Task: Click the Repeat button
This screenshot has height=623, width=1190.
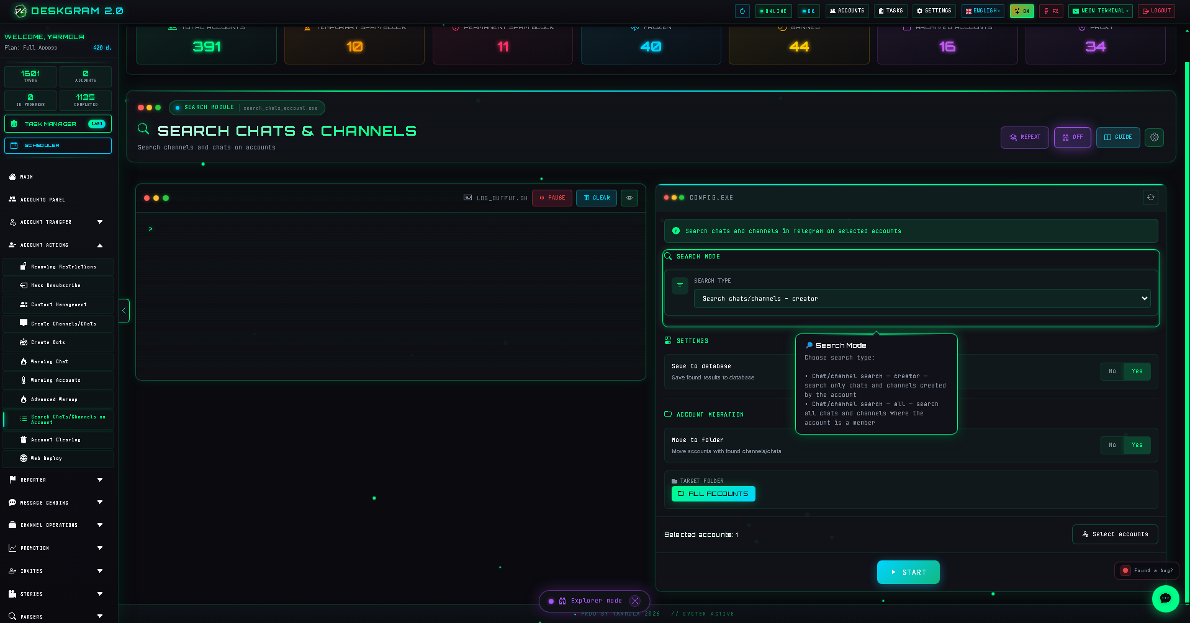Action: (x=1025, y=137)
